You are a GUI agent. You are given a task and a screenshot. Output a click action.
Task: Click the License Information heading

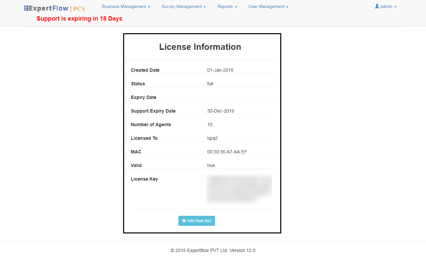click(x=200, y=47)
